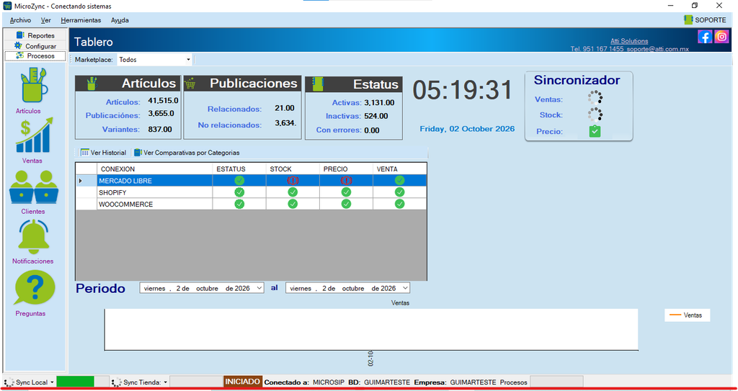Open the Facebook page icon

[x=705, y=37]
